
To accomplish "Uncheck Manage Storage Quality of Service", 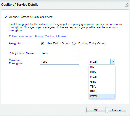I will (5, 17).
